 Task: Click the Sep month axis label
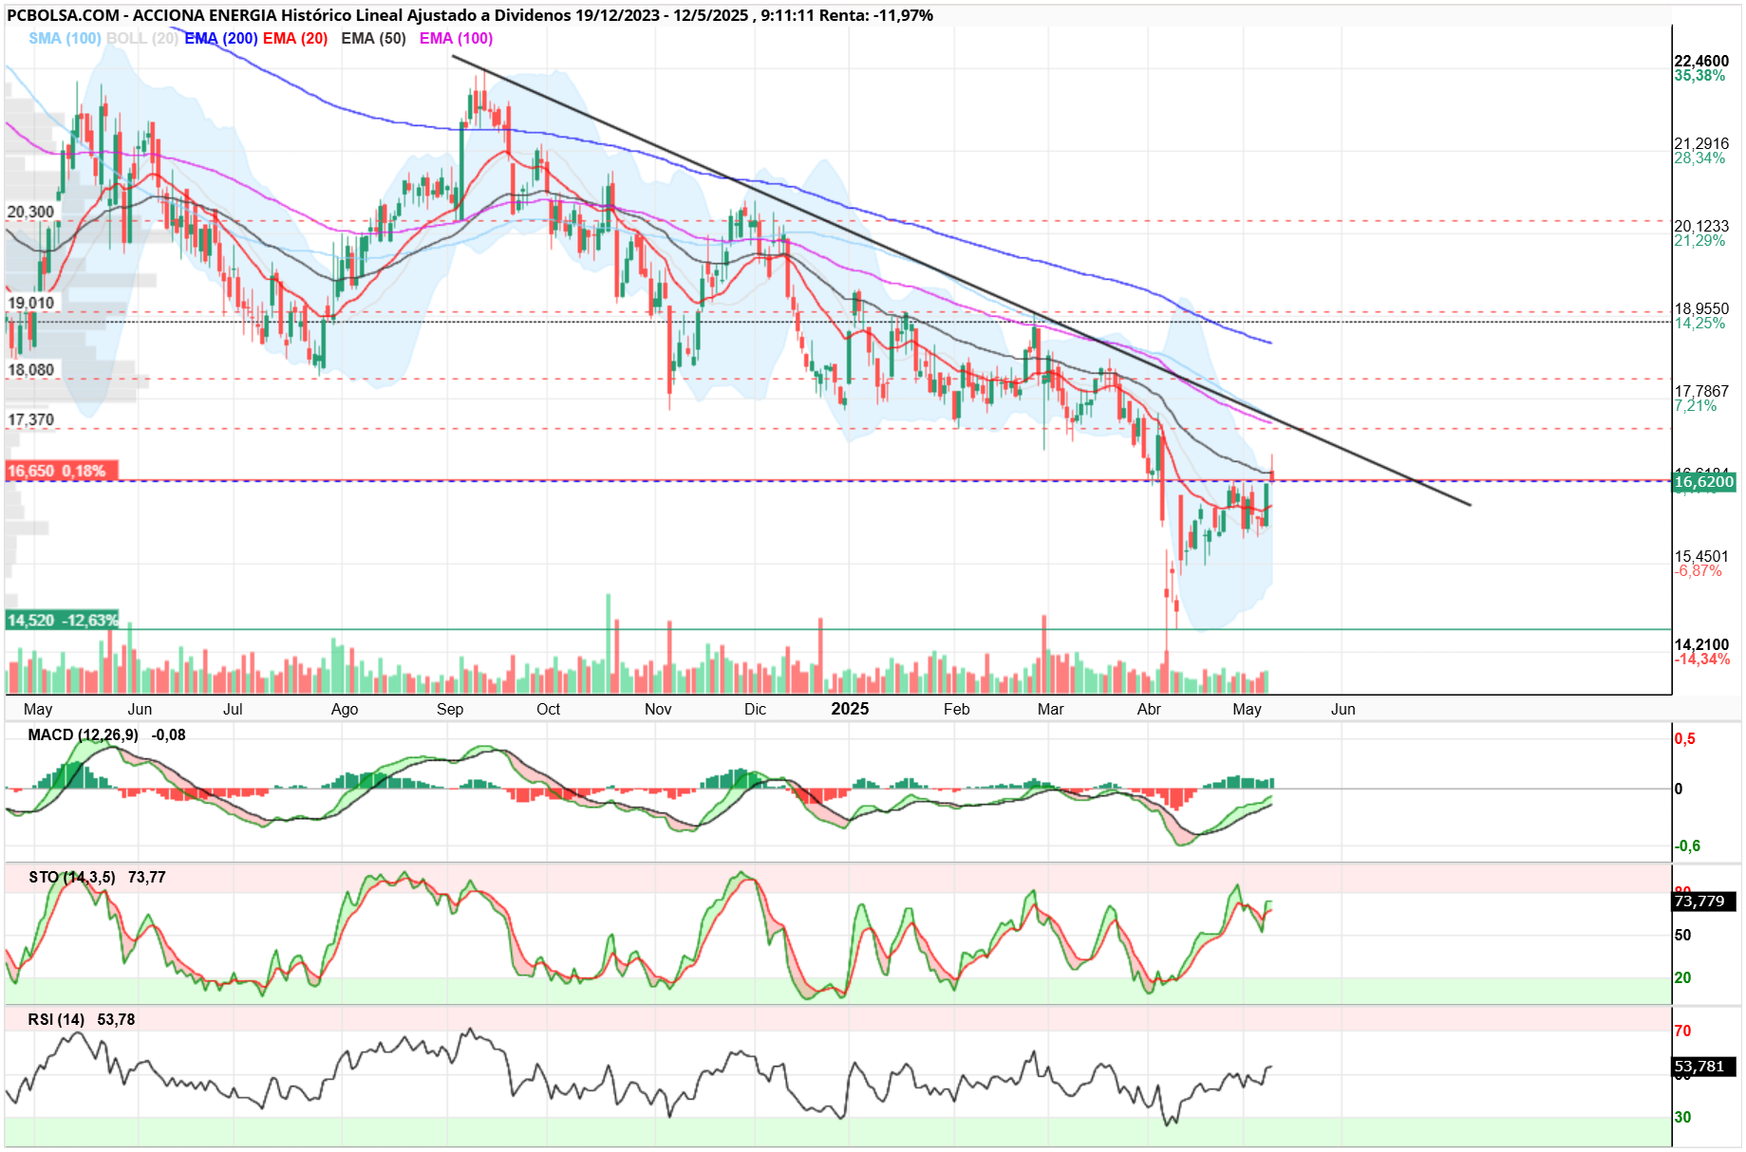point(450,709)
